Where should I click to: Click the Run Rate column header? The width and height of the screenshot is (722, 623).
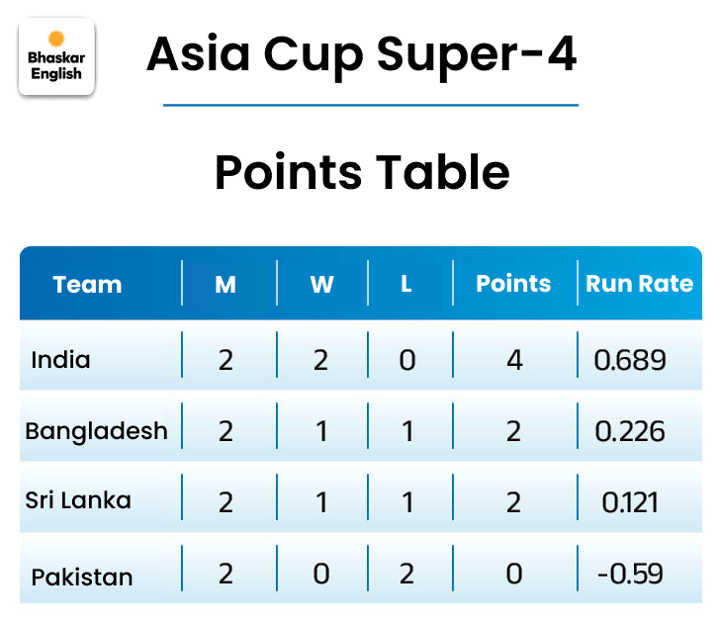tap(639, 284)
